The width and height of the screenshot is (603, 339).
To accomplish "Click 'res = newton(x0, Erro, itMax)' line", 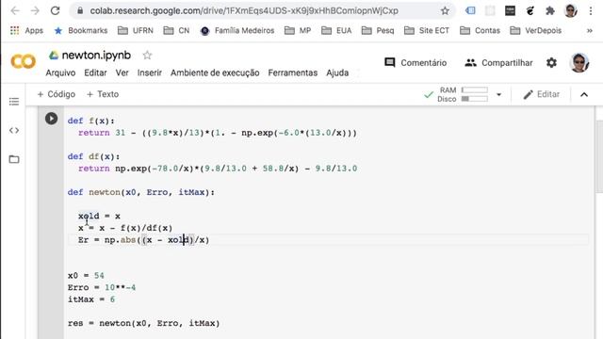I will coord(143,323).
